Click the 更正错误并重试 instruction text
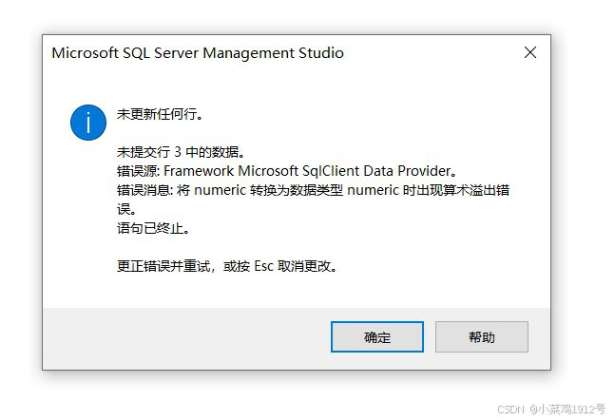Image resolution: width=615 pixels, height=420 pixels. [x=163, y=266]
